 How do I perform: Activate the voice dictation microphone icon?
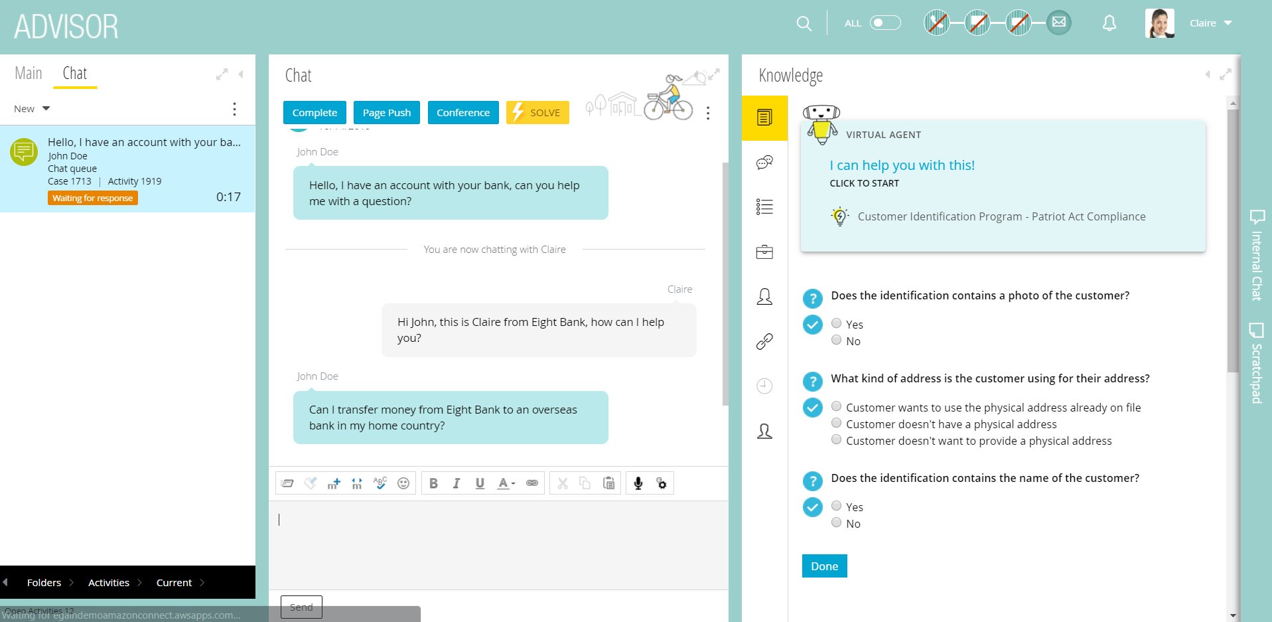(638, 483)
